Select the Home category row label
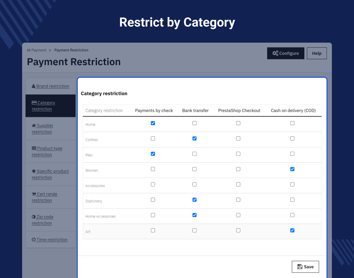The height and width of the screenshot is (278, 354). pyautogui.click(x=90, y=124)
